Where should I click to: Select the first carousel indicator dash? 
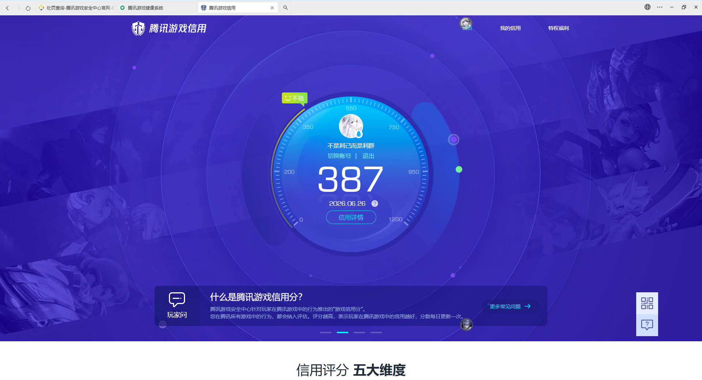(326, 332)
